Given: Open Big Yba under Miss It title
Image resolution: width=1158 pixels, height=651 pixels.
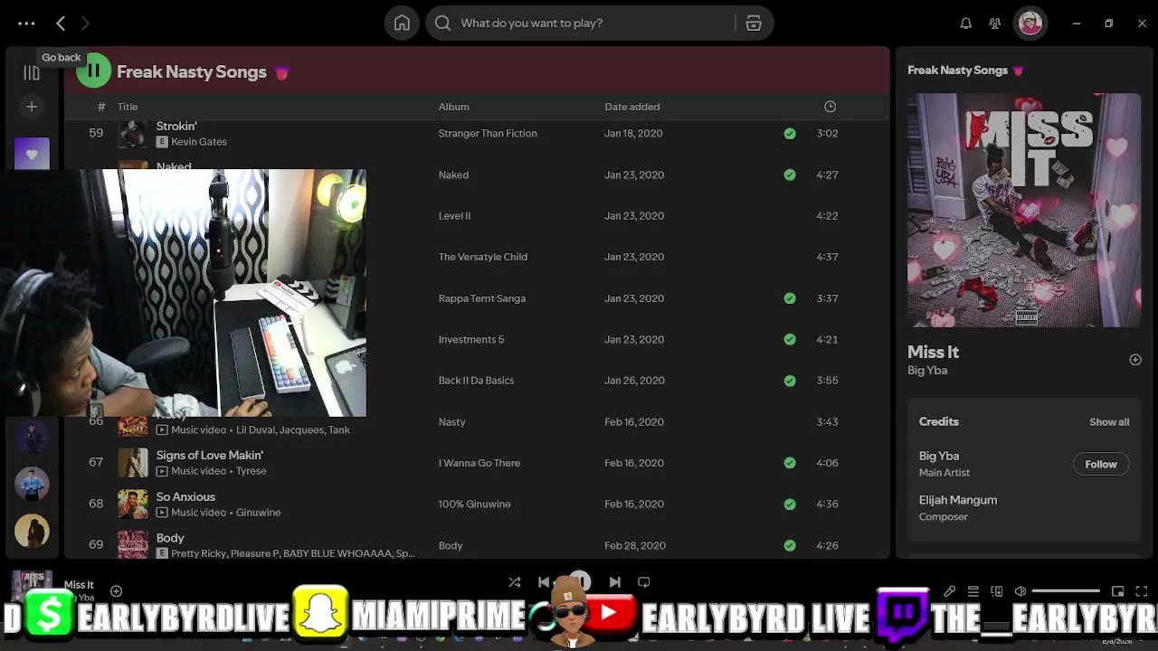Looking at the screenshot, I should click(x=927, y=371).
